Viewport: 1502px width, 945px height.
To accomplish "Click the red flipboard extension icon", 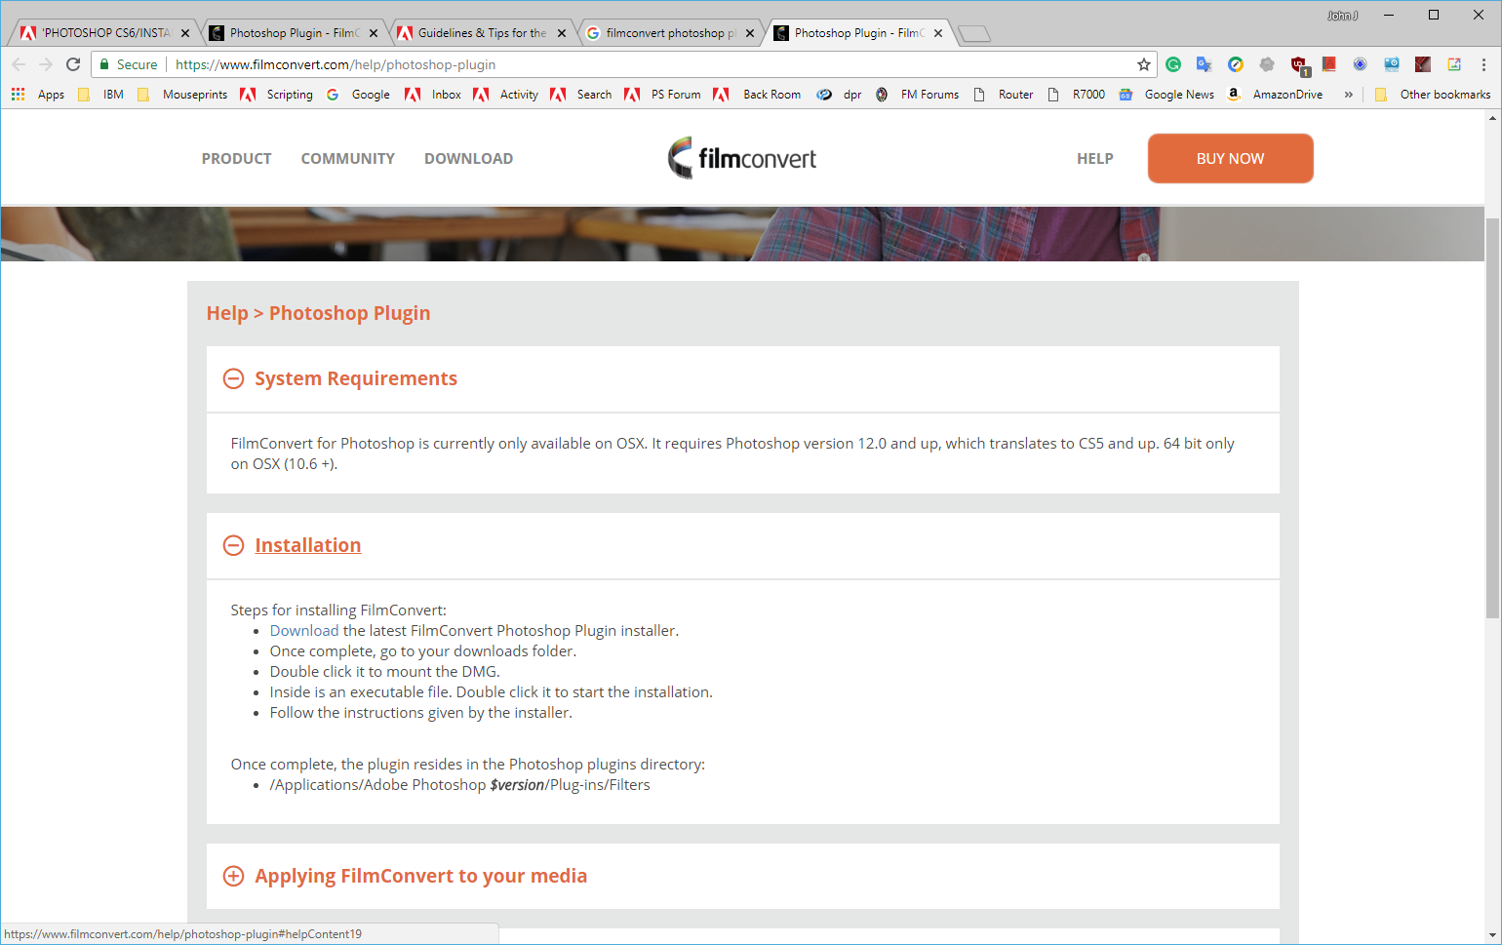I will 1329,64.
